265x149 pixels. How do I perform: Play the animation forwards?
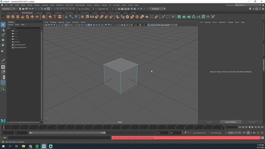click(x=253, y=127)
